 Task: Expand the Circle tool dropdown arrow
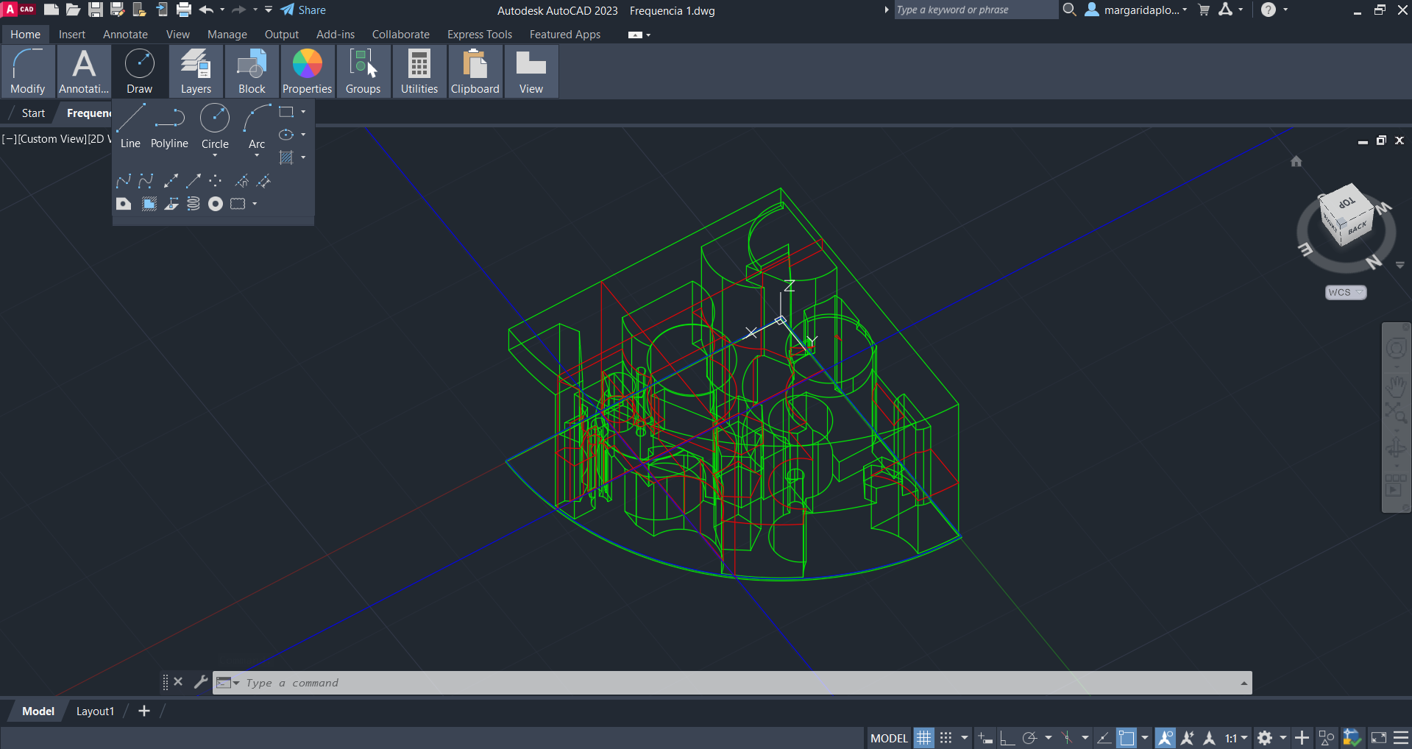coord(215,156)
